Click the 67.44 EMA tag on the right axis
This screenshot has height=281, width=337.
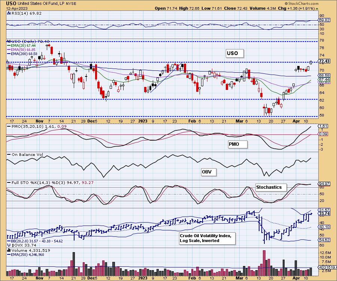(x=324, y=79)
